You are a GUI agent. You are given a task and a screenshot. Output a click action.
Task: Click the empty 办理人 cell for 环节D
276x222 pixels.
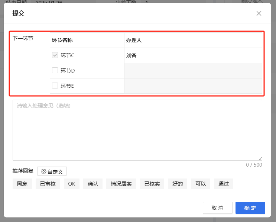click(193, 70)
